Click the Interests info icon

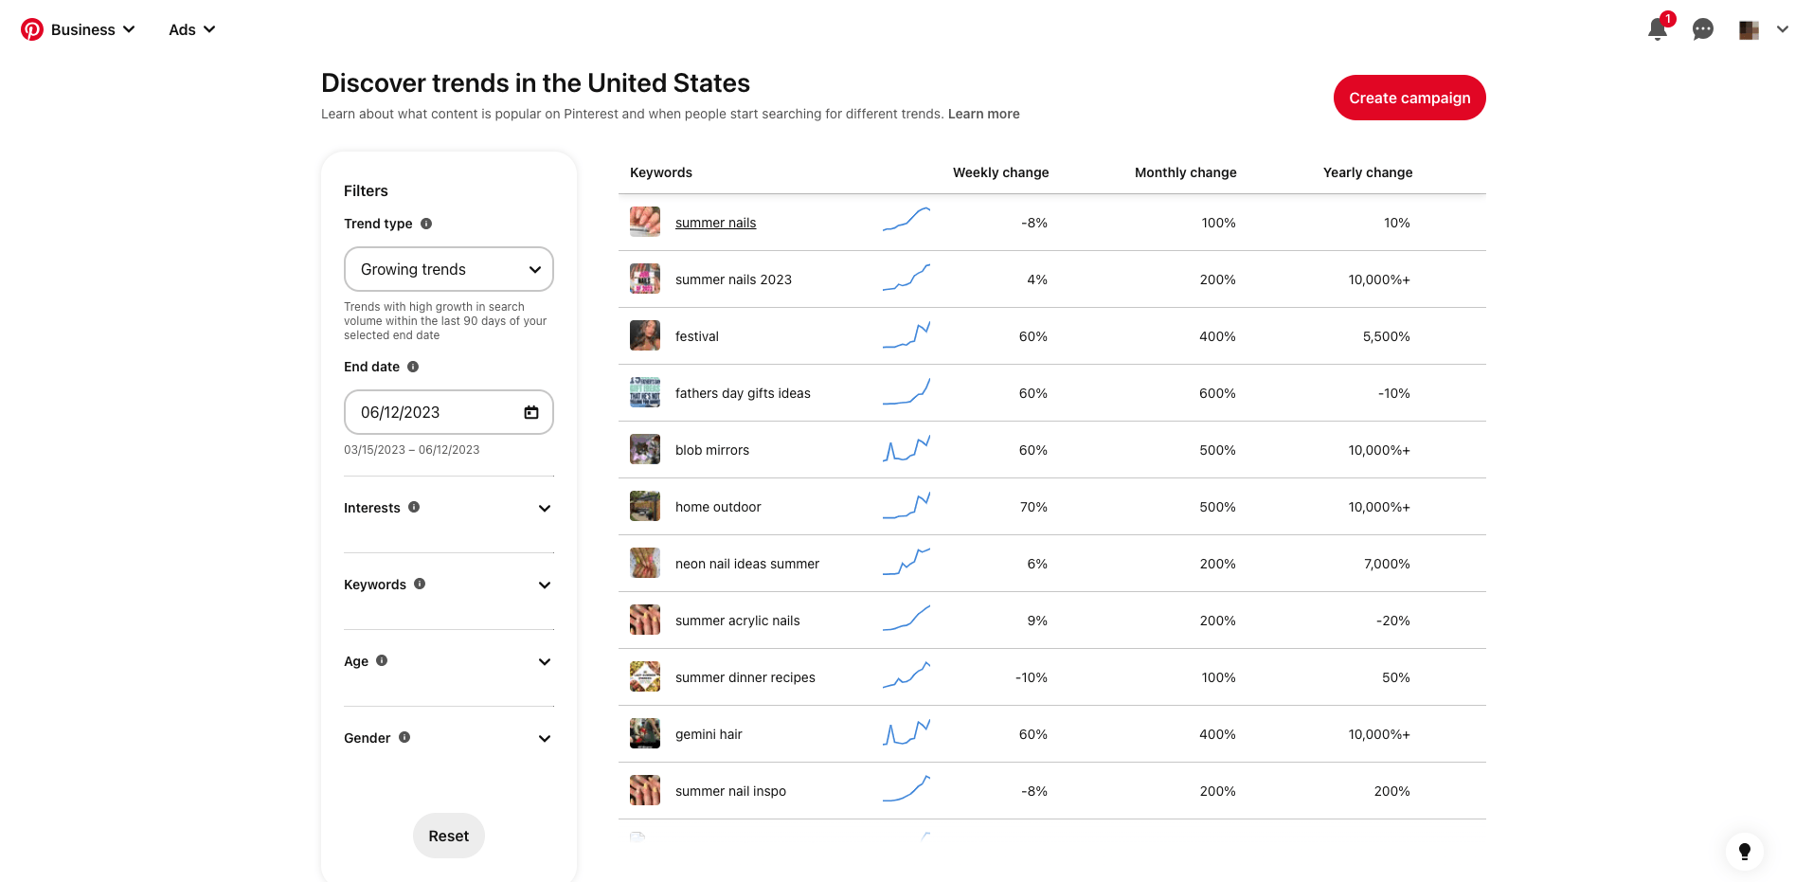coord(413,507)
